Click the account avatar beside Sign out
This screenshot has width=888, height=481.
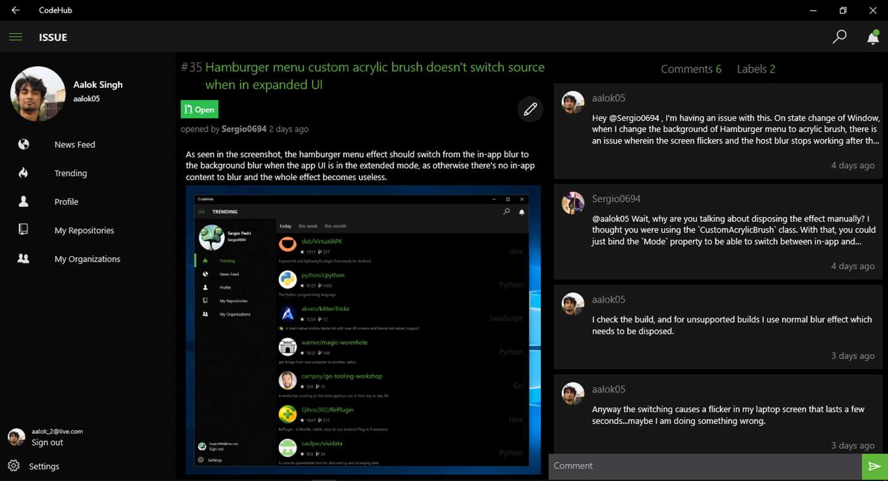(17, 437)
